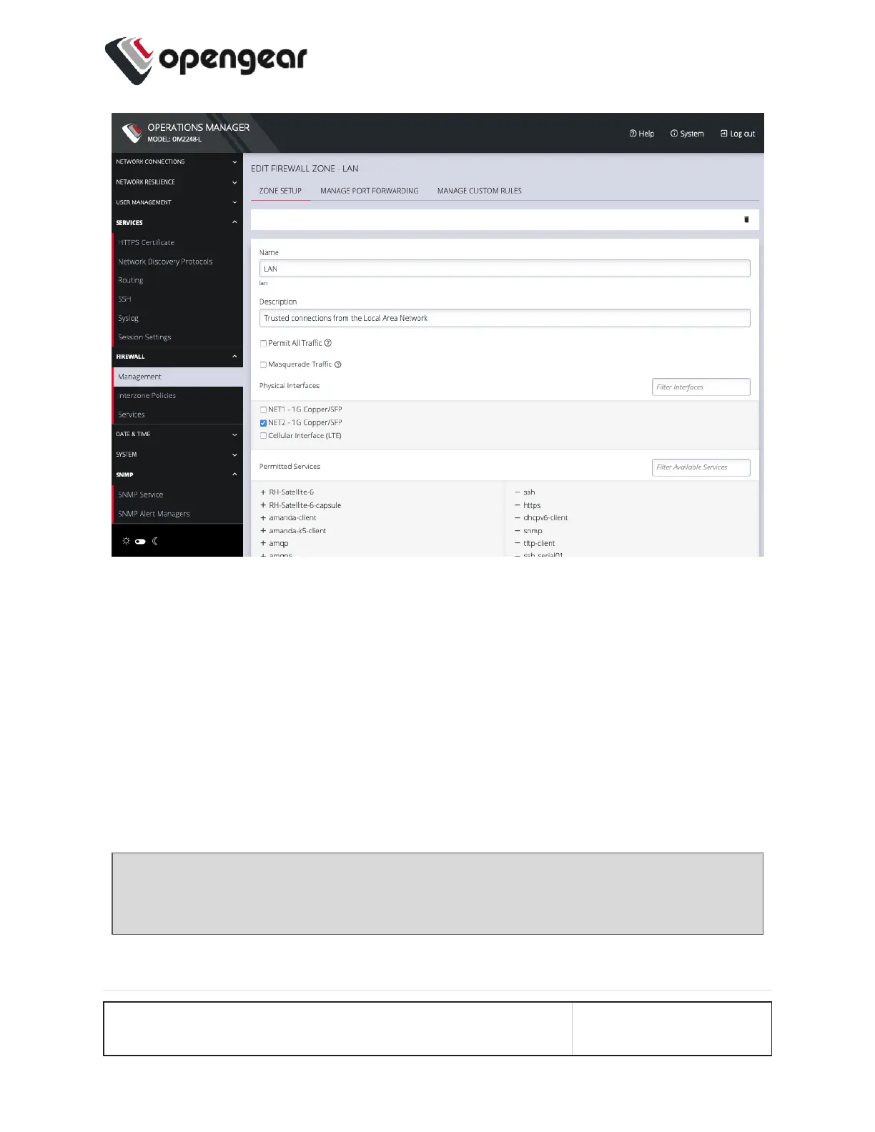Uncheck NET2 - 1G Copper/SFP interface
875x1132 pixels.
point(263,423)
